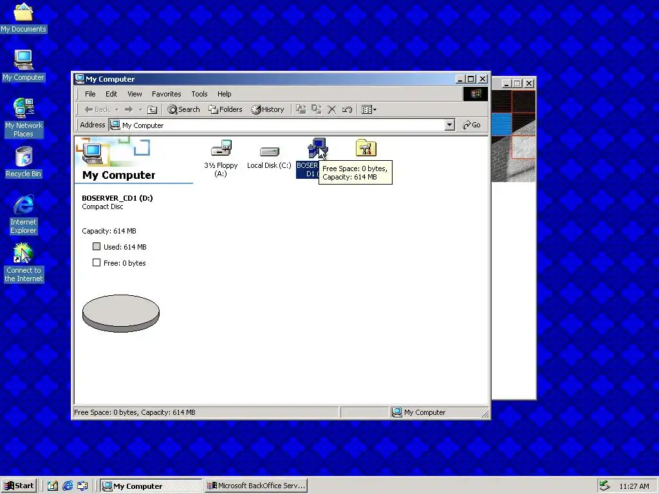Click the Go button

[x=471, y=125]
